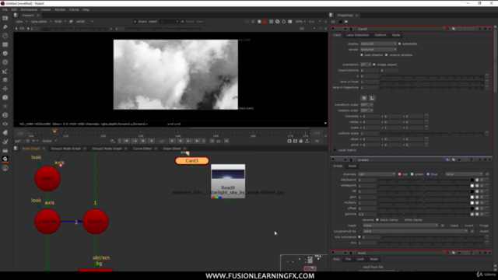Image resolution: width=498 pixels, height=280 pixels.
Task: Open the Merge nodes toolbar icon
Action: (5, 80)
